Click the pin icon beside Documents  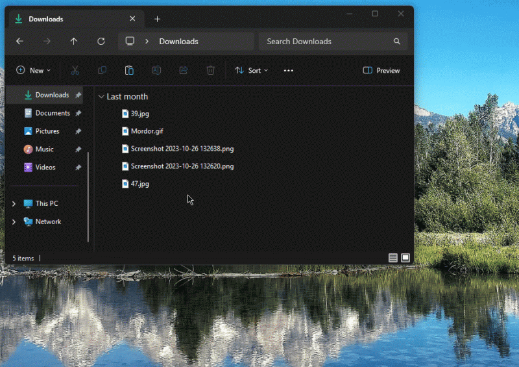pos(78,114)
